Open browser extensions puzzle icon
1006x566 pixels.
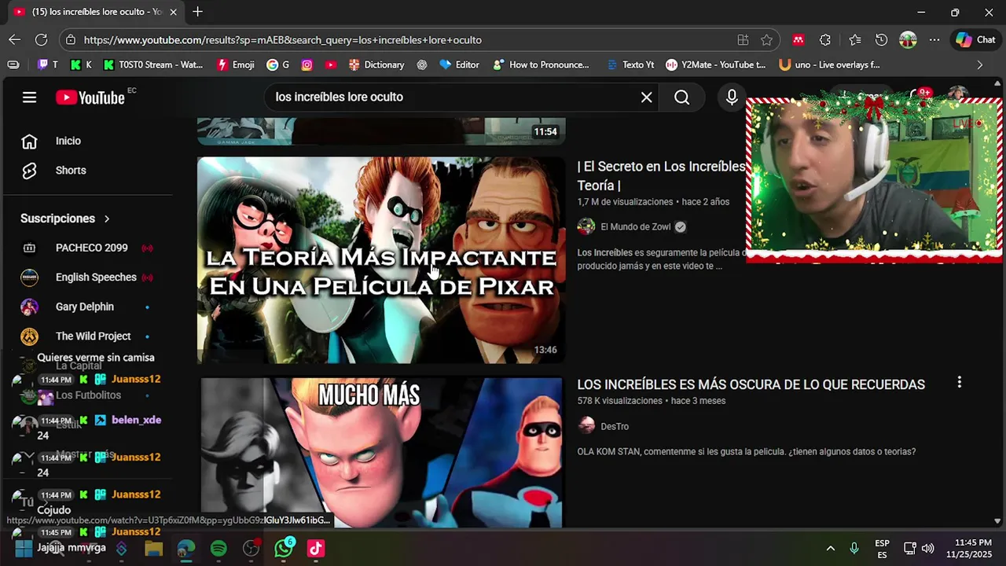[x=824, y=39]
